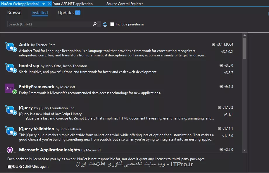The width and height of the screenshot is (269, 173).
Task: Click the search packages field
Action: point(50,24)
